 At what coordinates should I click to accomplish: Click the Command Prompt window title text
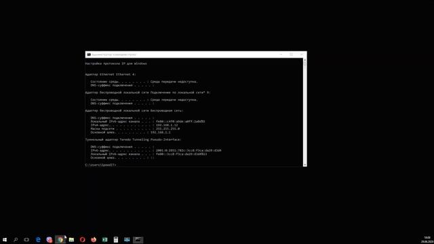[114, 54]
